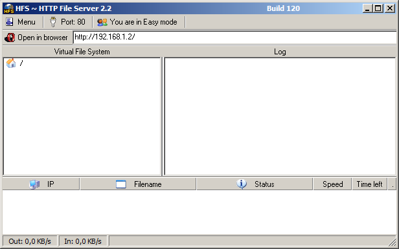The height and width of the screenshot is (249, 399).
Task: Click into the http://192.168.1.2/ address field
Action: (x=234, y=37)
